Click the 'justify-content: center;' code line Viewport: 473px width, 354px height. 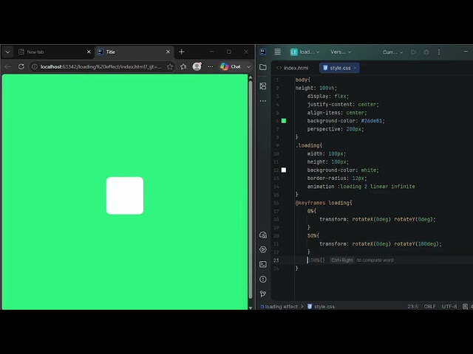click(343, 105)
